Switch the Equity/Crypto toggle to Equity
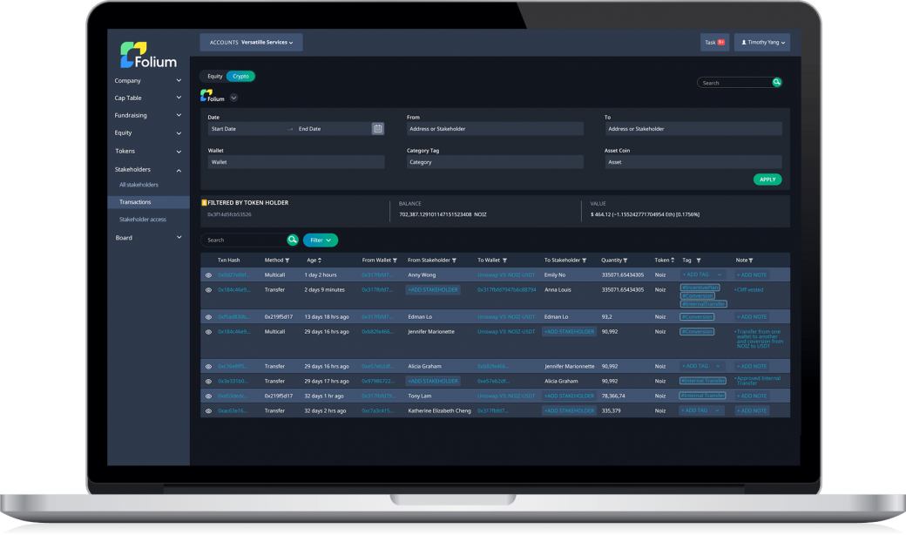This screenshot has height=535, width=906. click(214, 77)
